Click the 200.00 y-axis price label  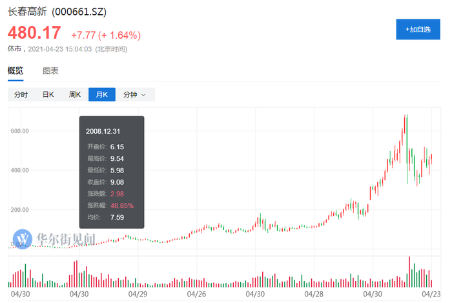(x=21, y=211)
